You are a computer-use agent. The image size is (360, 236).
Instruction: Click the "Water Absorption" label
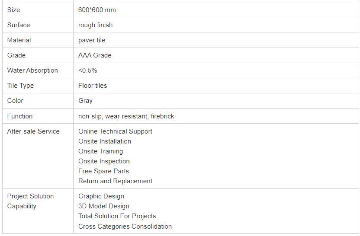coord(32,70)
